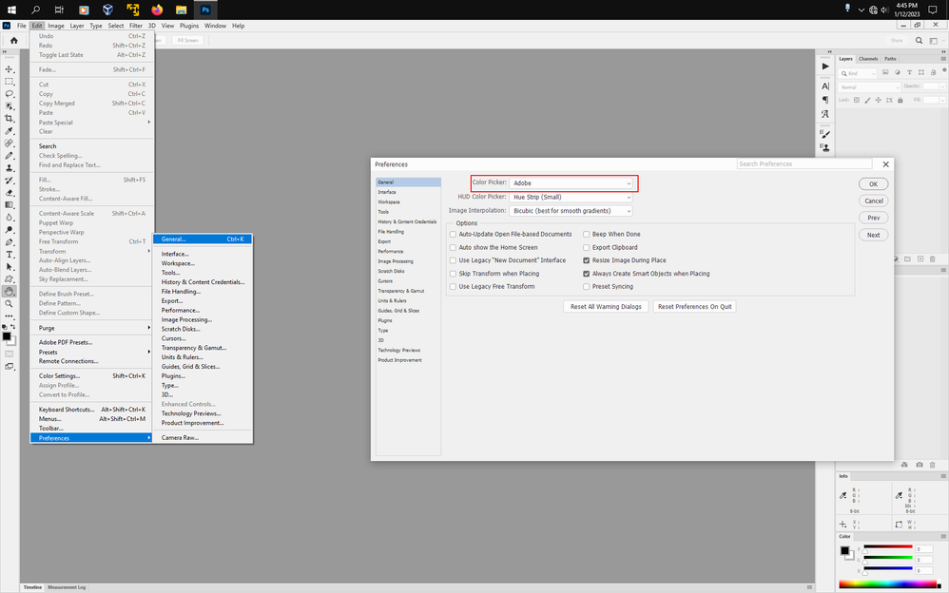Click the create snapshot camera icon
949x593 pixels.
tap(920, 465)
